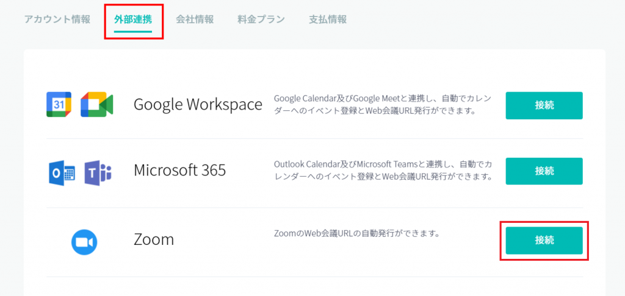Select the Google Workspace heading
Viewport: 625px width, 296px height.
(198, 105)
